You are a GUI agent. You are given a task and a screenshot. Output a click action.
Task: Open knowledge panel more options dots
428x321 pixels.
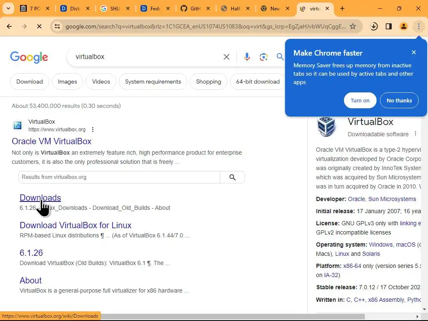point(415,133)
